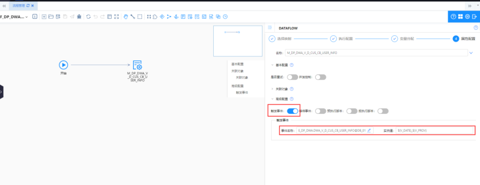
Task: Jump to 基本配置 in the anchor list
Action: (237, 64)
